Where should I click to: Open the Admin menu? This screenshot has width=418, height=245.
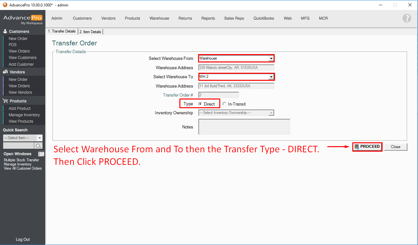57,18
